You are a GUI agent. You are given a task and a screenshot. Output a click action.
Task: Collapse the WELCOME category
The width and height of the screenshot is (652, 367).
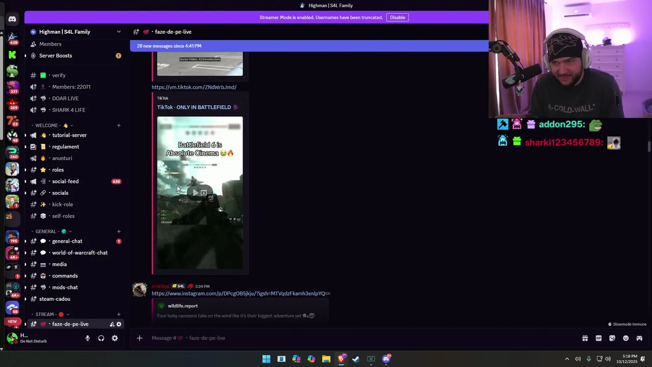[x=53, y=125]
